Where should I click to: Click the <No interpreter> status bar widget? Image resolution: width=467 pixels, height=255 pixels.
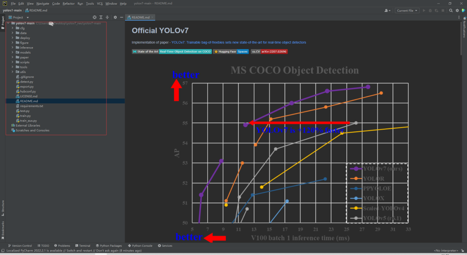pos(446,251)
